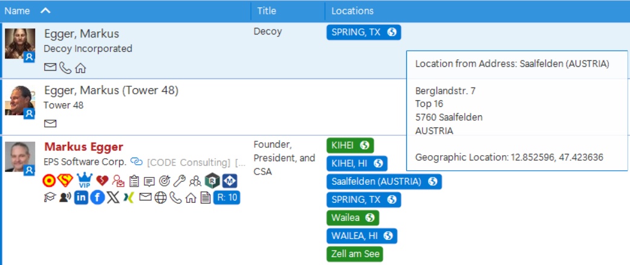Click the email envelope icon in EPS Software row

coord(145,197)
